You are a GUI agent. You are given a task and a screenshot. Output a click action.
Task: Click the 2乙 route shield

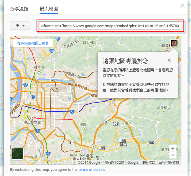(x=25, y=85)
